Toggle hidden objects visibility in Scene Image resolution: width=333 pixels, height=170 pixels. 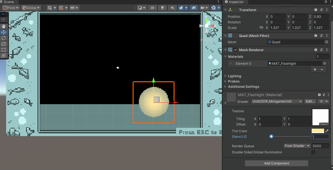194,8
